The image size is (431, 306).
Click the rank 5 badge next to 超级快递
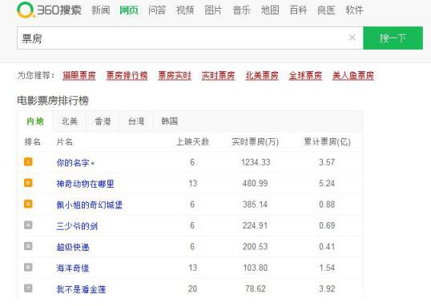click(x=28, y=246)
